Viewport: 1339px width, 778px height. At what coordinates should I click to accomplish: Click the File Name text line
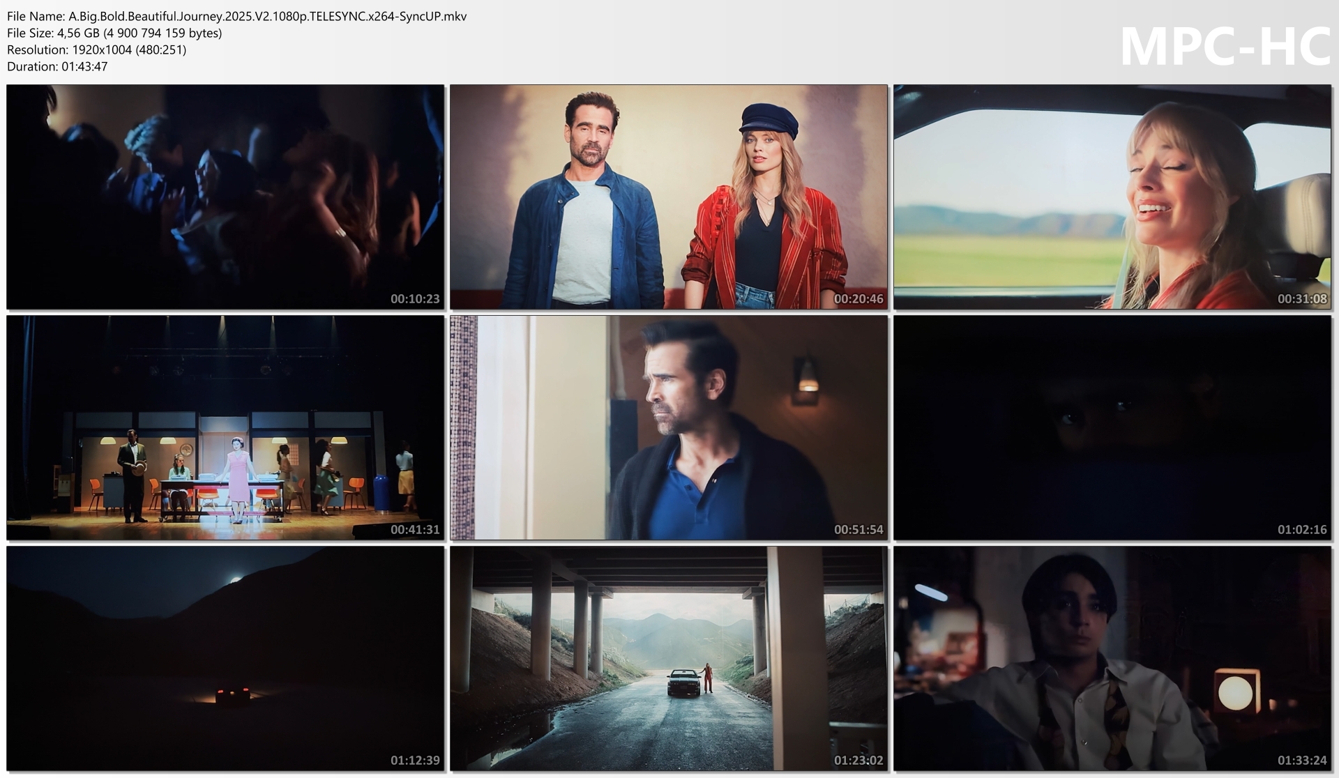[x=237, y=16]
